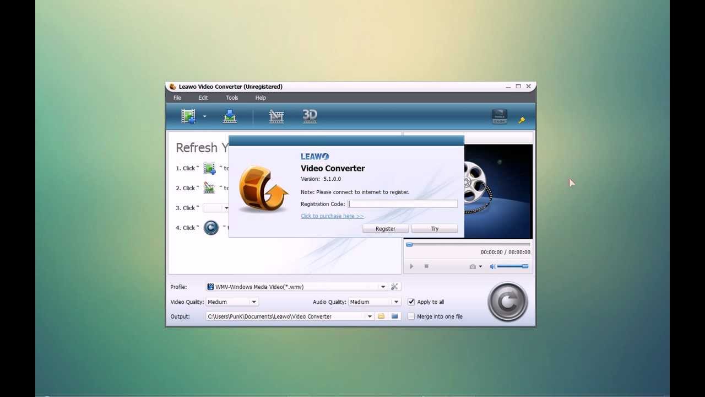This screenshot has height=397, width=705.
Task: Expand the snapshot options arrow
Action: (480, 267)
